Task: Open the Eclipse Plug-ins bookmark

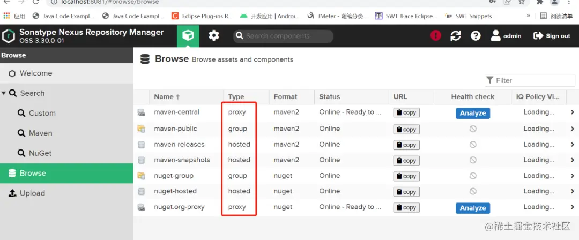Action: [x=202, y=16]
